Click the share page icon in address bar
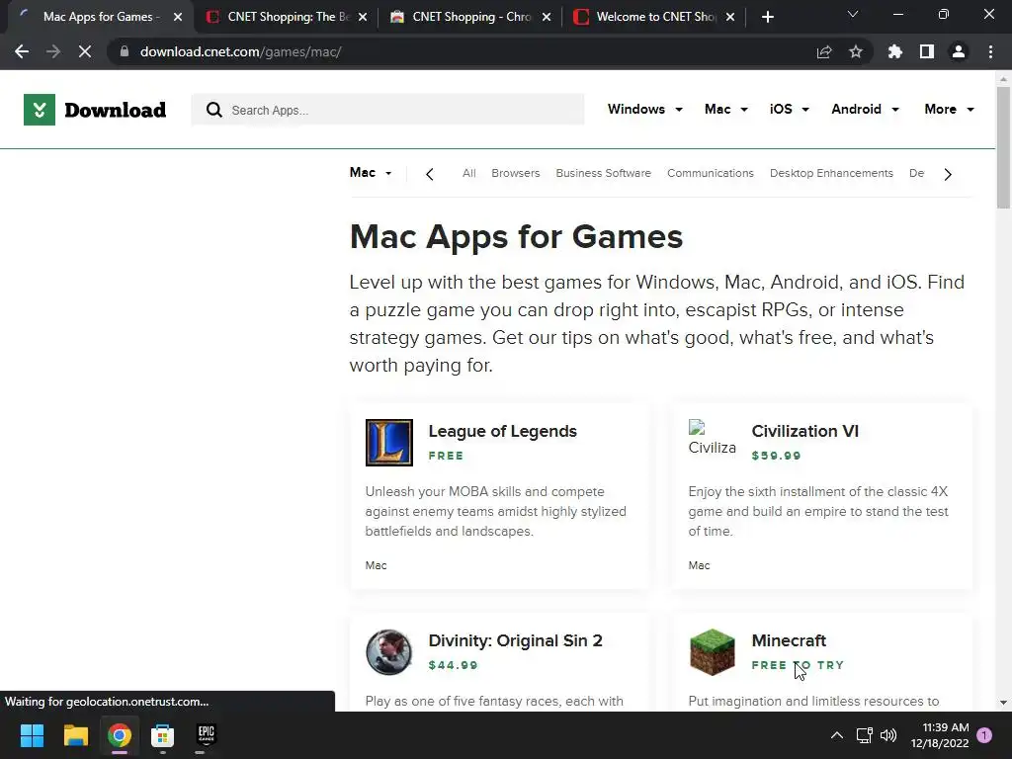 [x=824, y=51]
